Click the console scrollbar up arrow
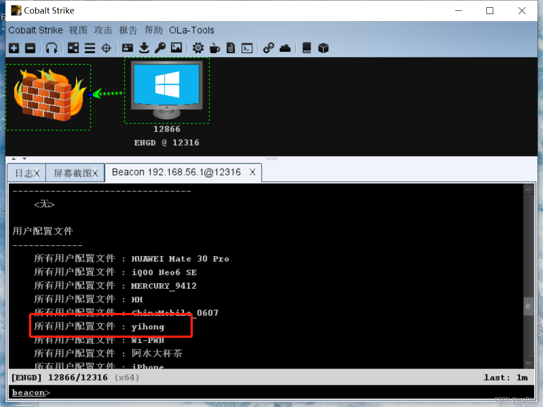This screenshot has height=407, width=543. coord(529,189)
